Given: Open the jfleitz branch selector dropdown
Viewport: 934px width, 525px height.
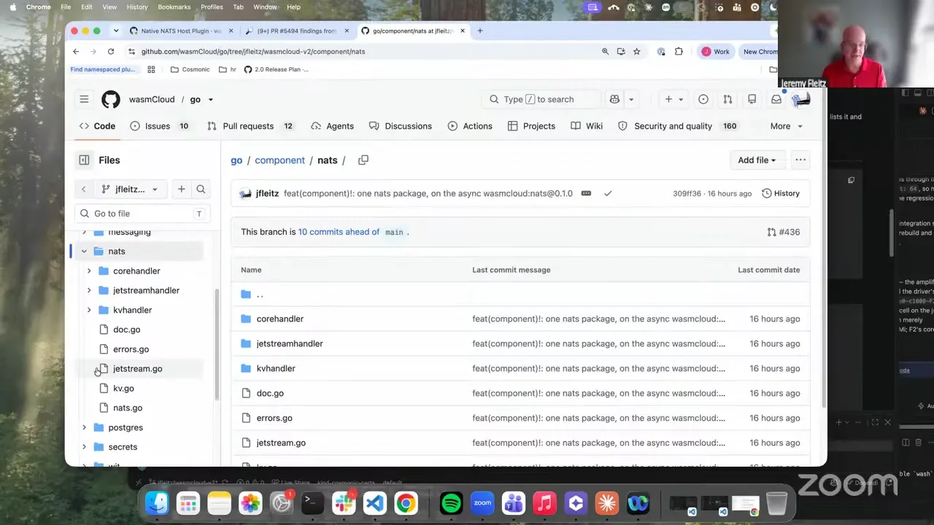Looking at the screenshot, I should (x=129, y=190).
